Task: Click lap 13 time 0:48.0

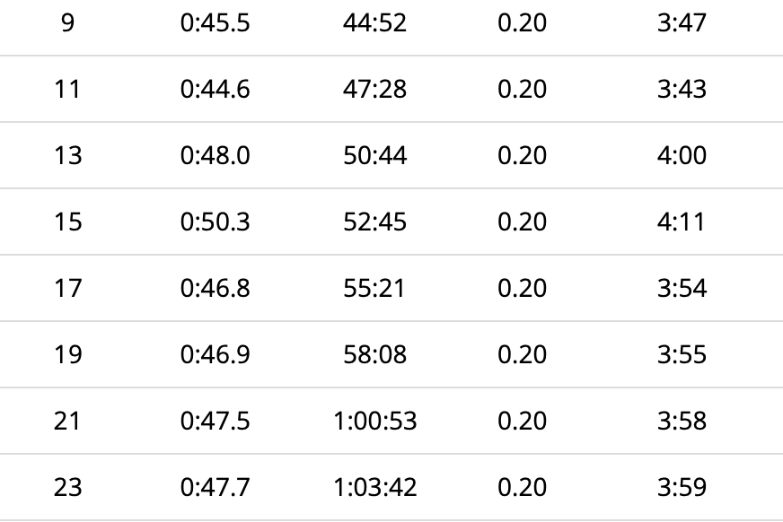Action: pyautogui.click(x=215, y=155)
